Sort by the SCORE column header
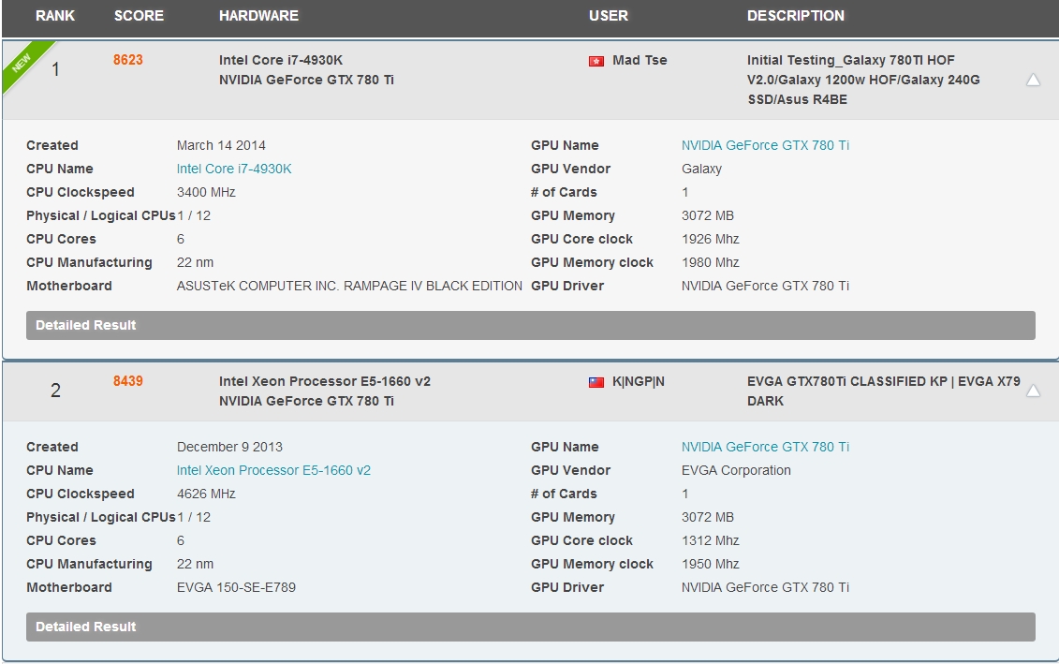The height and width of the screenshot is (664, 1059). [x=139, y=16]
